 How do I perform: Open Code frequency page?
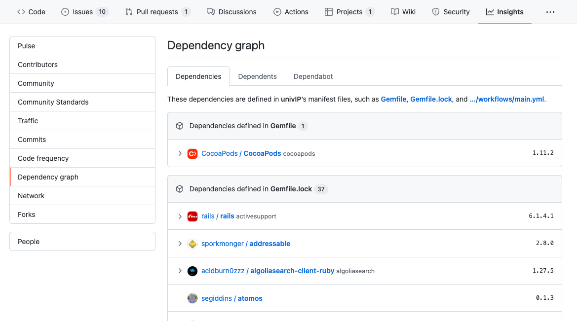coord(82,158)
